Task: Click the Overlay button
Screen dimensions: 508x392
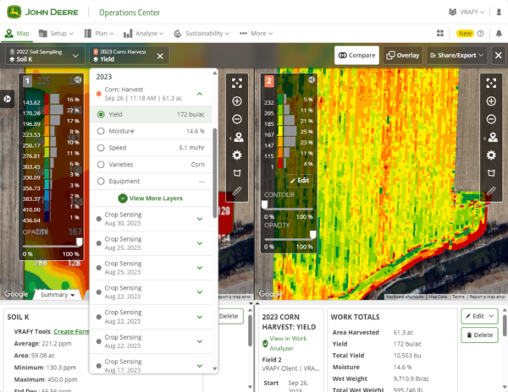Action: click(x=403, y=55)
